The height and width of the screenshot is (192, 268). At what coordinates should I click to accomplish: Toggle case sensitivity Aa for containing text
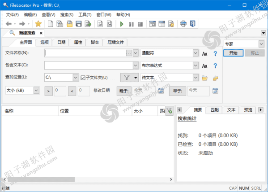204,65
